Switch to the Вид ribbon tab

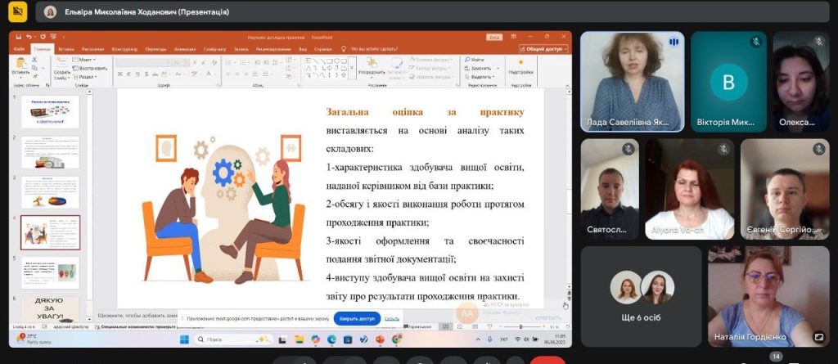tap(303, 49)
